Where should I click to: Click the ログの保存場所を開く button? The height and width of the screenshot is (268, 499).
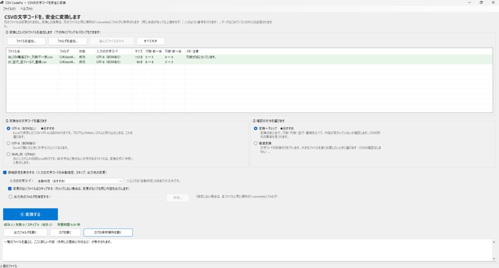(108, 232)
